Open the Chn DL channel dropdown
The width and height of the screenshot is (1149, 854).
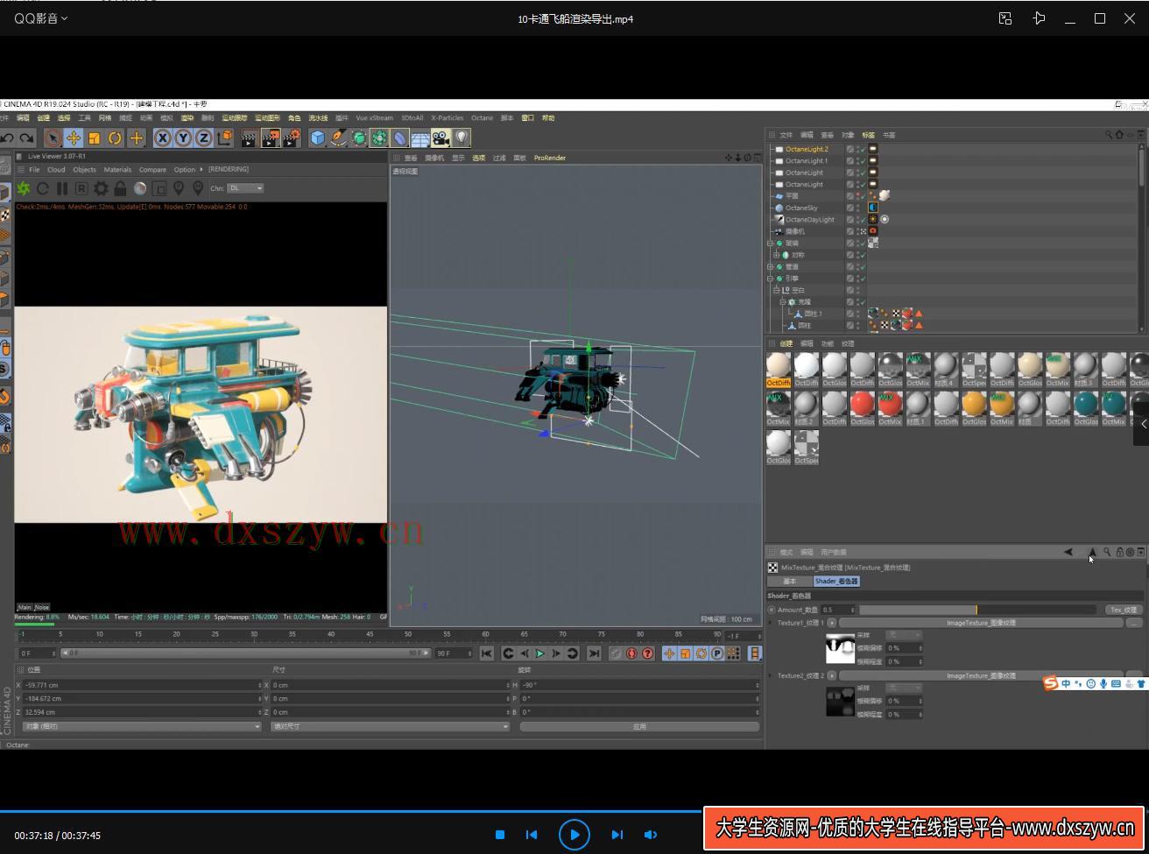coord(245,188)
